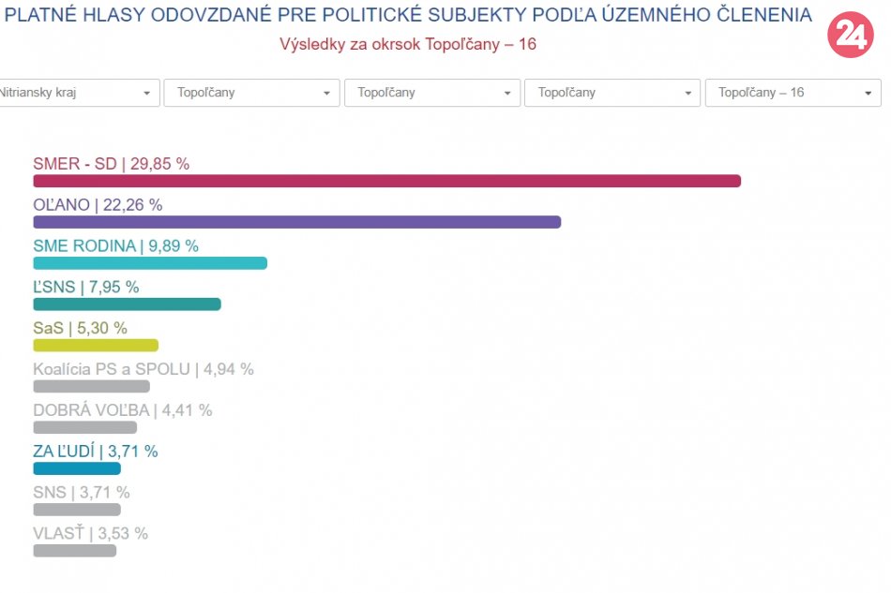The width and height of the screenshot is (891, 593).
Task: Open the second Topoľčany dropdown
Action: coord(431,93)
